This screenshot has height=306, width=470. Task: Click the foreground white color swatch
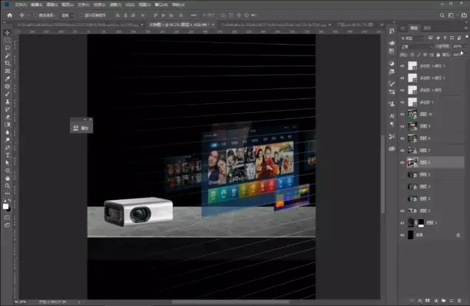click(5, 206)
